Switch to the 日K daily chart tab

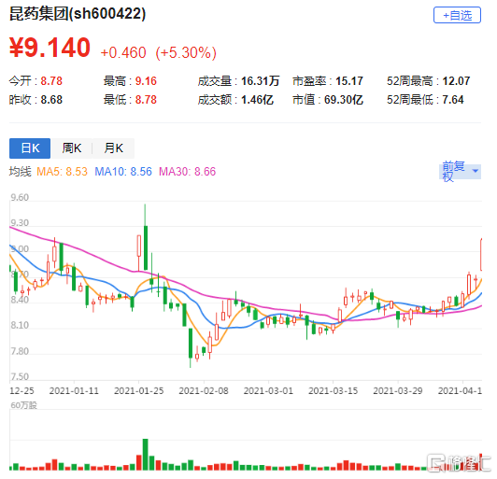30,148
